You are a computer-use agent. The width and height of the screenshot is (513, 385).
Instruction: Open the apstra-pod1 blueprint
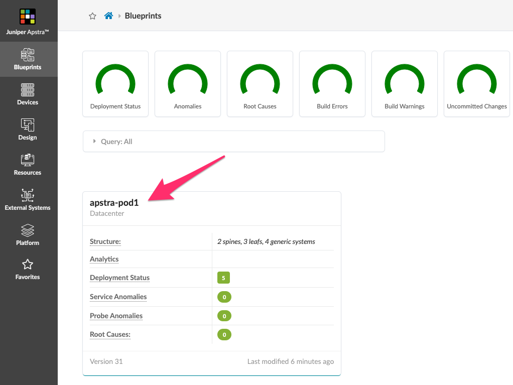click(114, 203)
